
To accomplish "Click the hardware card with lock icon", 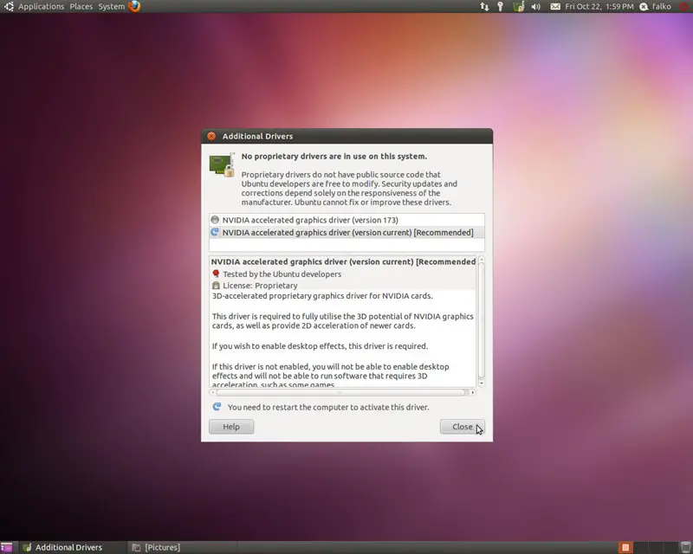I will (x=222, y=164).
